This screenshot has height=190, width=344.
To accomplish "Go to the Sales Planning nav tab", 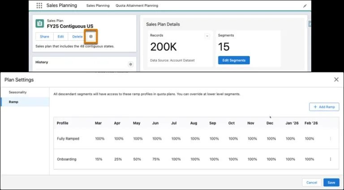I will 98,6.
